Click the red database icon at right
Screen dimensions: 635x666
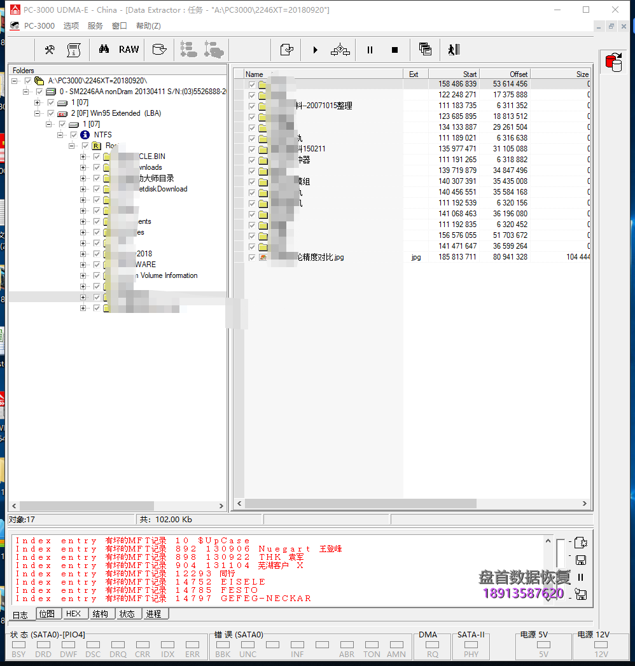point(614,62)
